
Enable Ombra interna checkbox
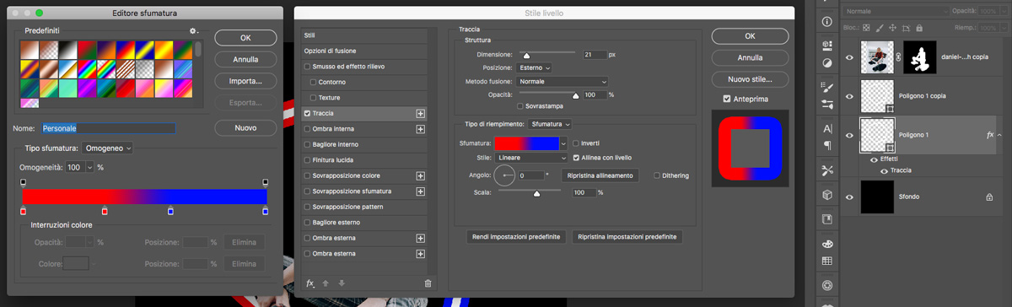click(x=308, y=129)
